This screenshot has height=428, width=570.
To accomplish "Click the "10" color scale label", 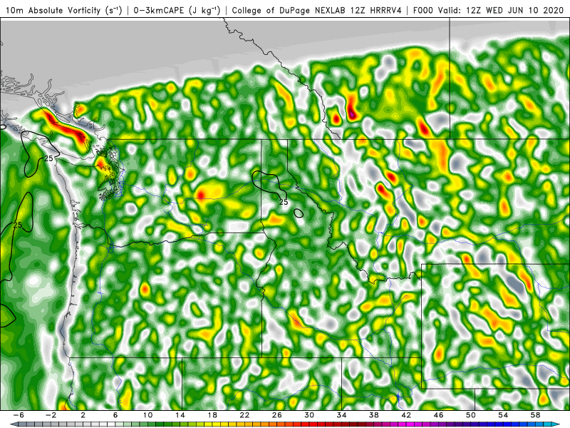I will click(x=147, y=415).
